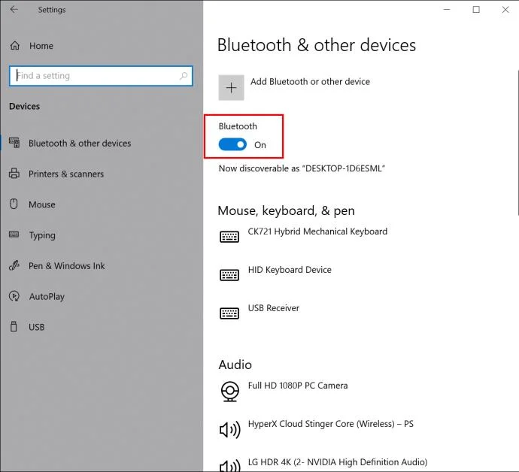Click the USB stick icon in sidebar
The height and width of the screenshot is (472, 519).
pos(14,326)
